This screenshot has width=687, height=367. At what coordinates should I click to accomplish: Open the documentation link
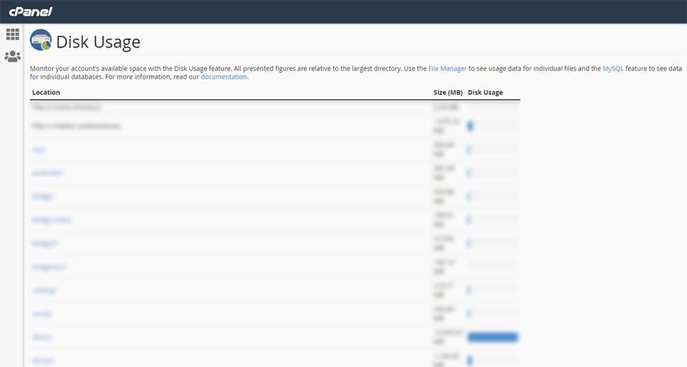[223, 77]
